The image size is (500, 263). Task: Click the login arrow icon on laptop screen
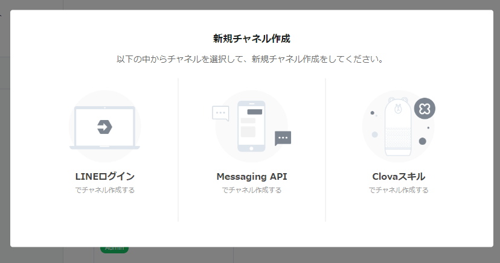(x=104, y=127)
